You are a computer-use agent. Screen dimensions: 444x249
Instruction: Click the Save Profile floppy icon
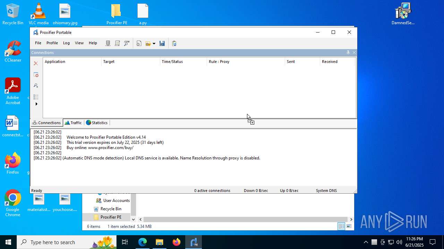point(162,43)
